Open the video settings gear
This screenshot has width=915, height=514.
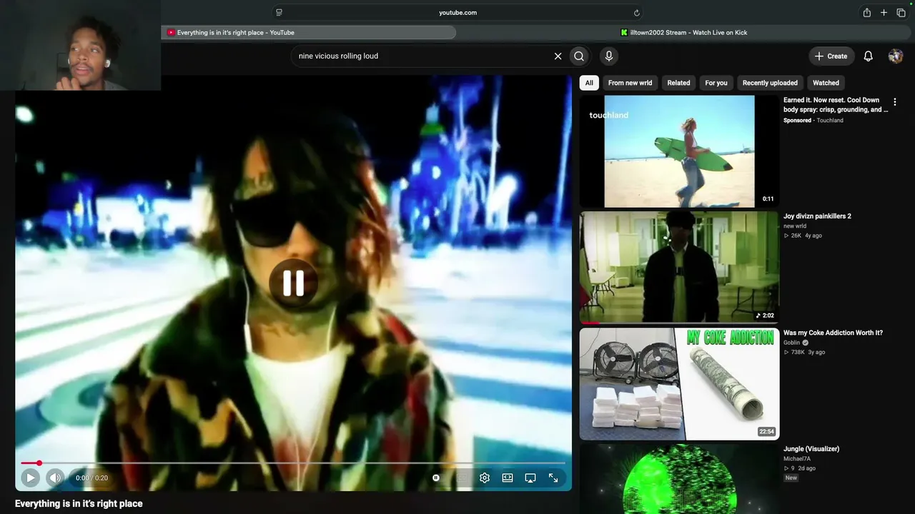coord(485,478)
